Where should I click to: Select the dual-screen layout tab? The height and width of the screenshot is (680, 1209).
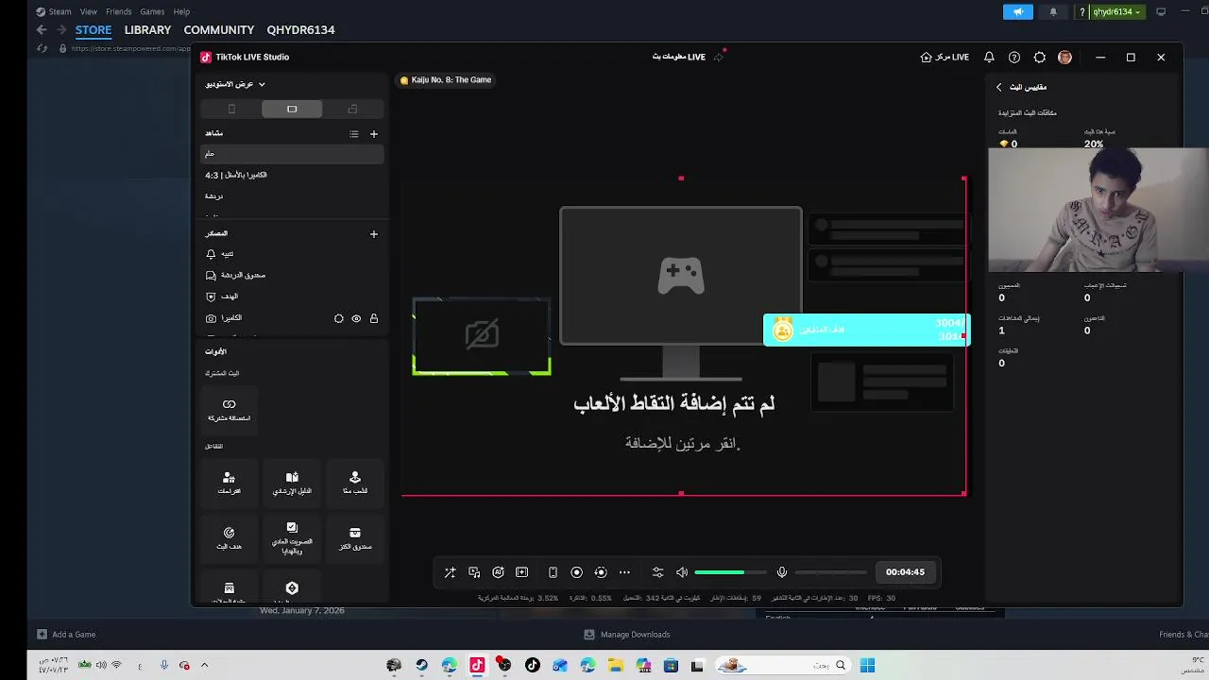click(x=352, y=110)
